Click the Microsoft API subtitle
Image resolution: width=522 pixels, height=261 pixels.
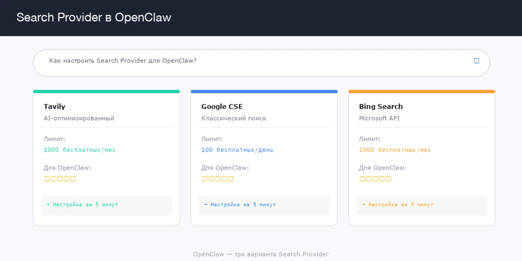point(379,118)
